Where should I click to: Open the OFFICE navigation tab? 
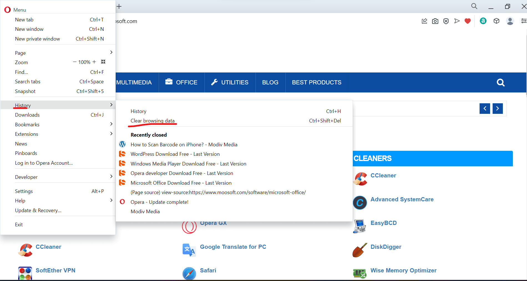[181, 82]
